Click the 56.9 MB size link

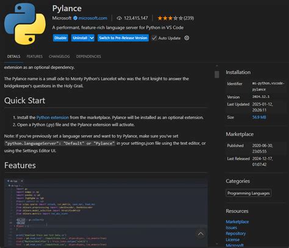coord(259,117)
